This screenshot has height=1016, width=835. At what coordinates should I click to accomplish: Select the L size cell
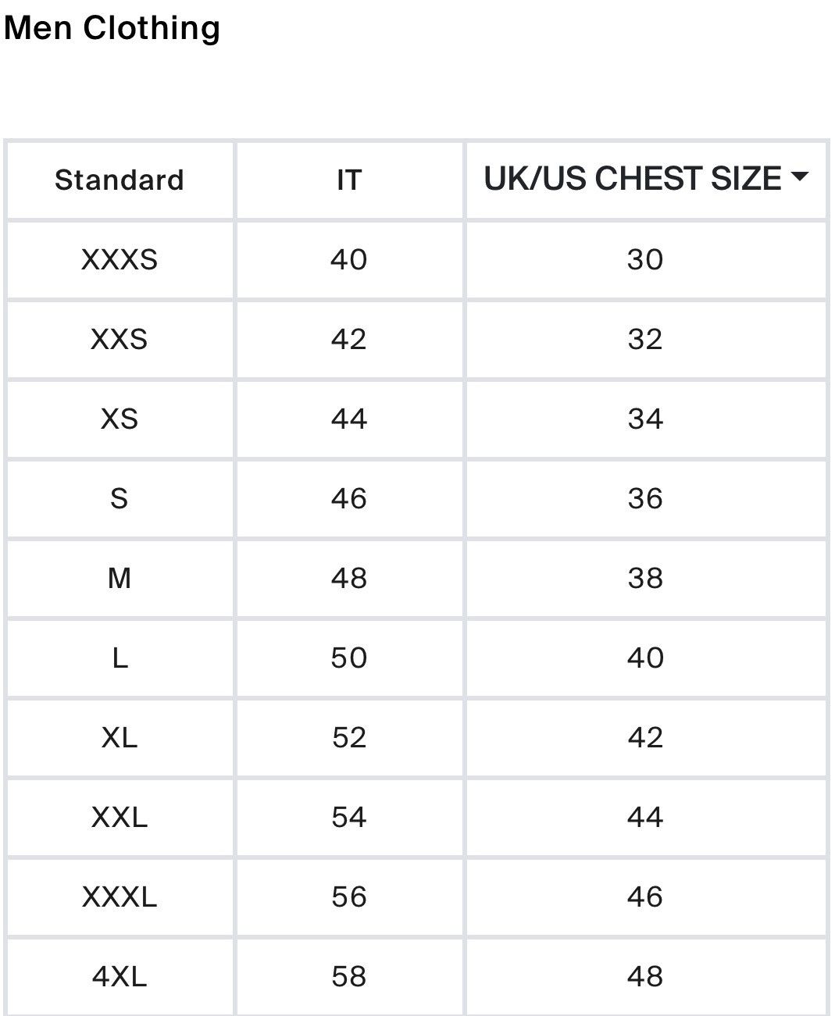pos(120,658)
